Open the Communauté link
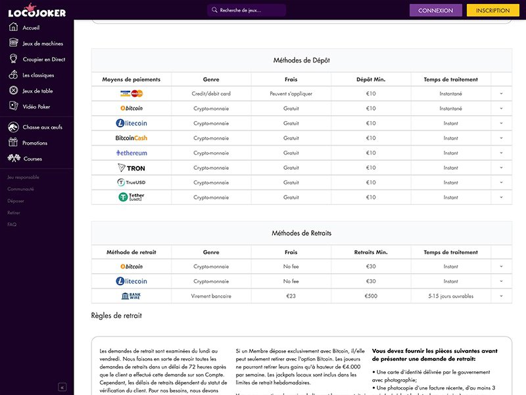This screenshot has width=526, height=395. point(21,189)
